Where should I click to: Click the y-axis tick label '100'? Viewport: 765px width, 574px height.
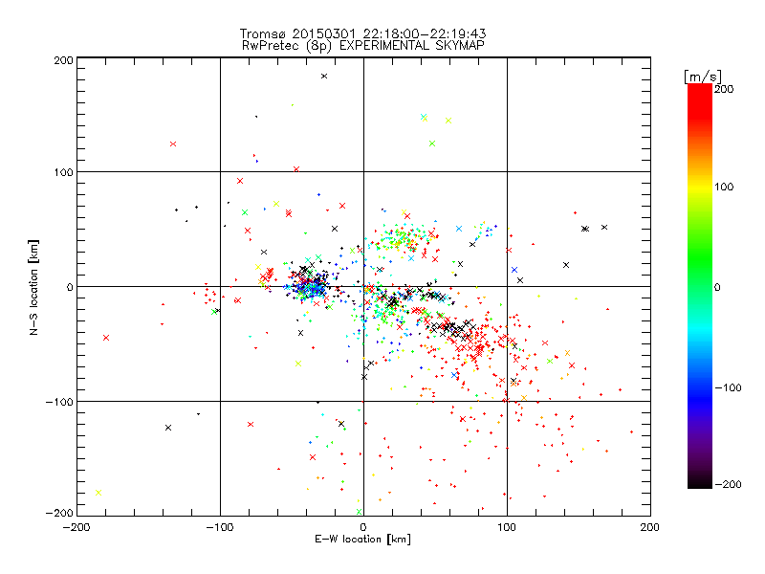pyautogui.click(x=63, y=173)
